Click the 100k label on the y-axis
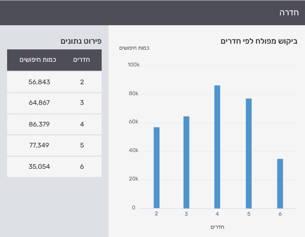 133,65
